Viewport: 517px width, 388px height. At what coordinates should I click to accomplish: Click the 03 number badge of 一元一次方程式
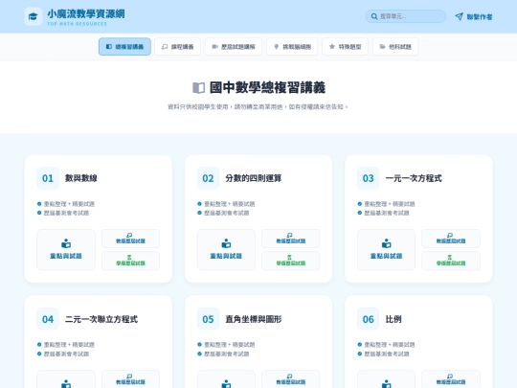[x=369, y=178]
